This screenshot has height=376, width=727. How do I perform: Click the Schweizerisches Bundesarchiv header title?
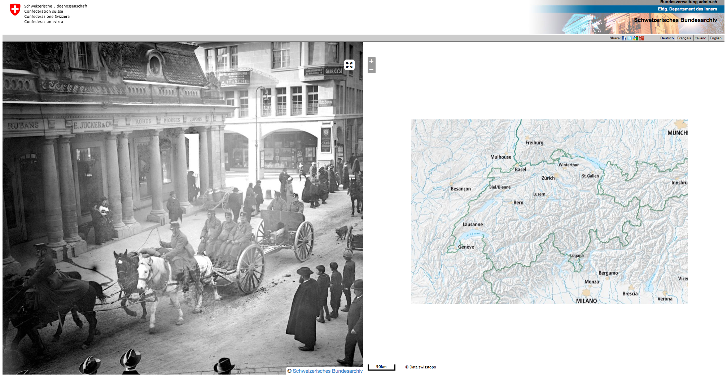(675, 20)
